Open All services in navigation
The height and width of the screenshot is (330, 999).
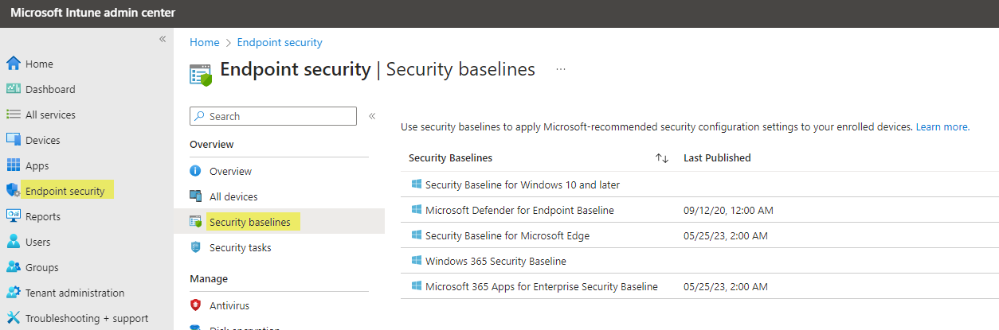50,115
